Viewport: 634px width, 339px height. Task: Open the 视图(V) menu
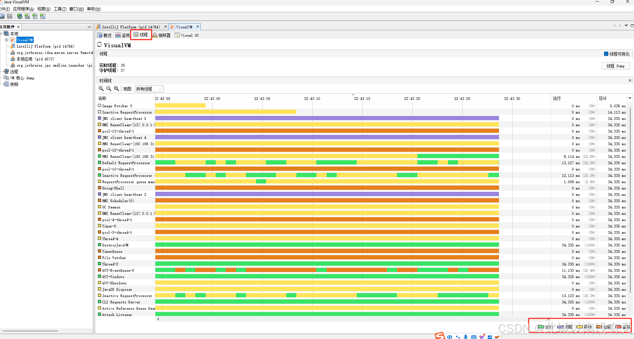(44, 9)
